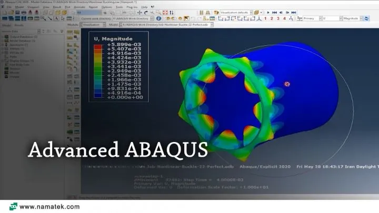Open the Primary variable type dropdown

312,18
